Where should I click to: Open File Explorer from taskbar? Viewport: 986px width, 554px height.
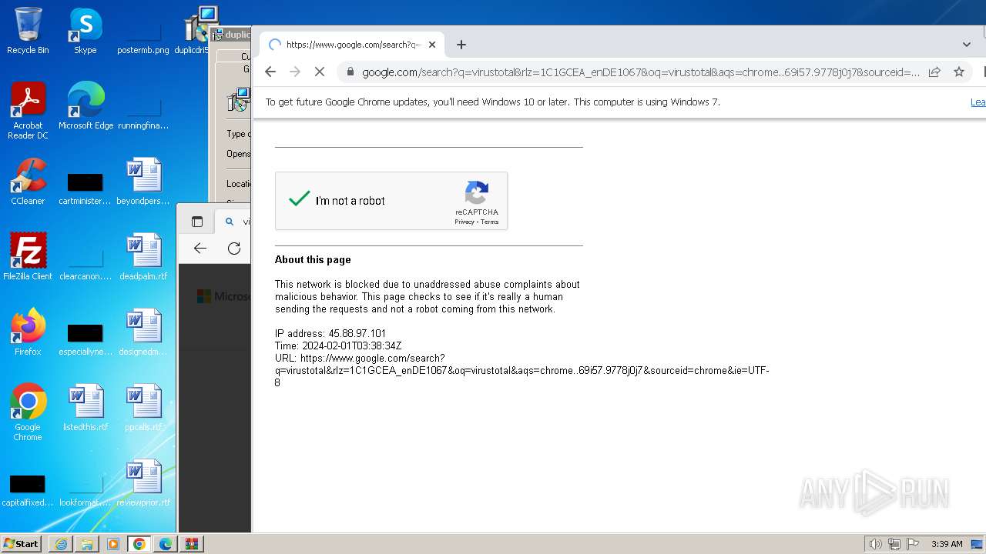pos(87,544)
